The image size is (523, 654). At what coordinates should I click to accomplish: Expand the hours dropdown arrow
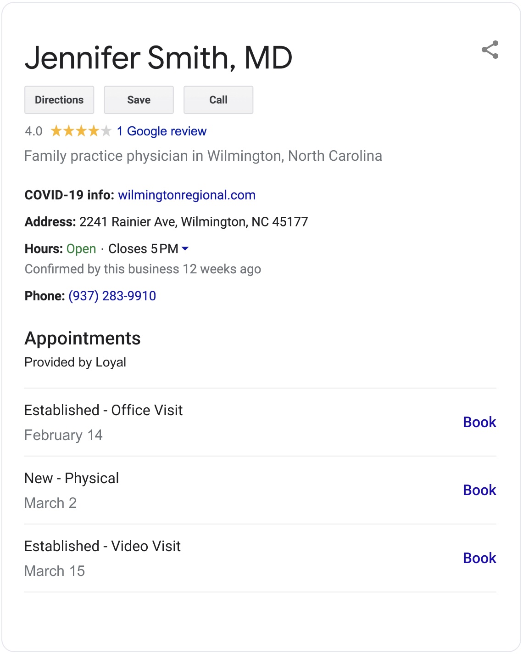pos(185,248)
